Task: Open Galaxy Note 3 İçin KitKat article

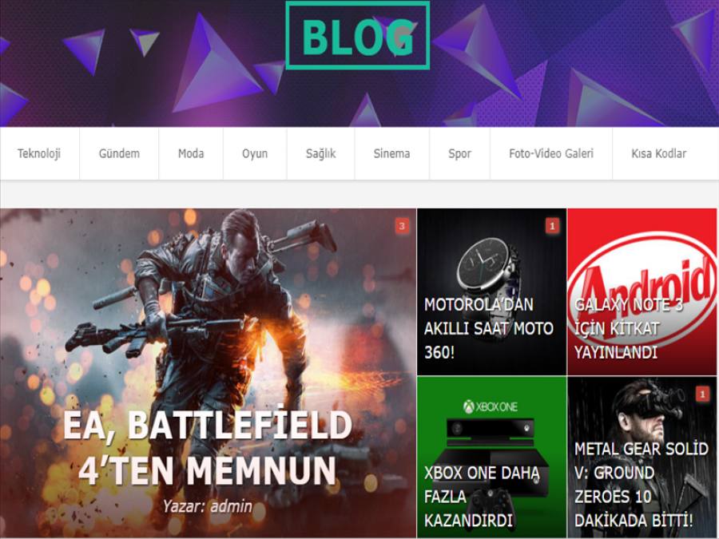Action: coord(629,329)
